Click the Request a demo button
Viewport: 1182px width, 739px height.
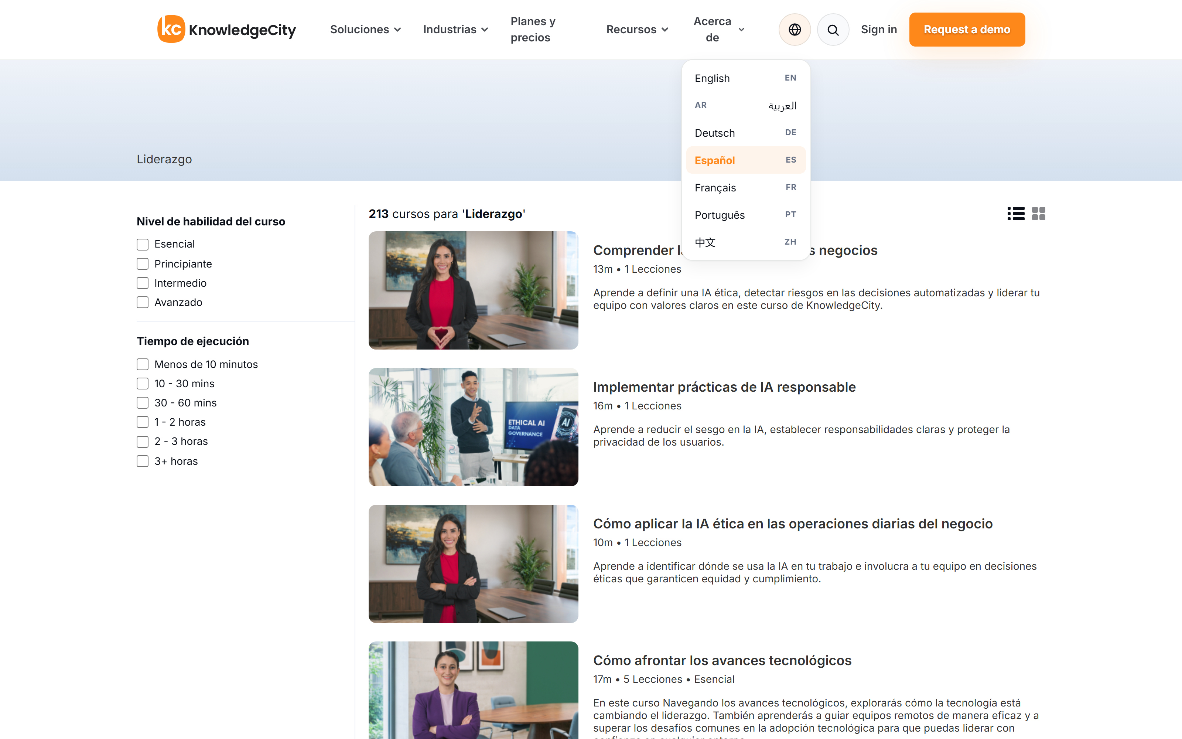(x=967, y=29)
